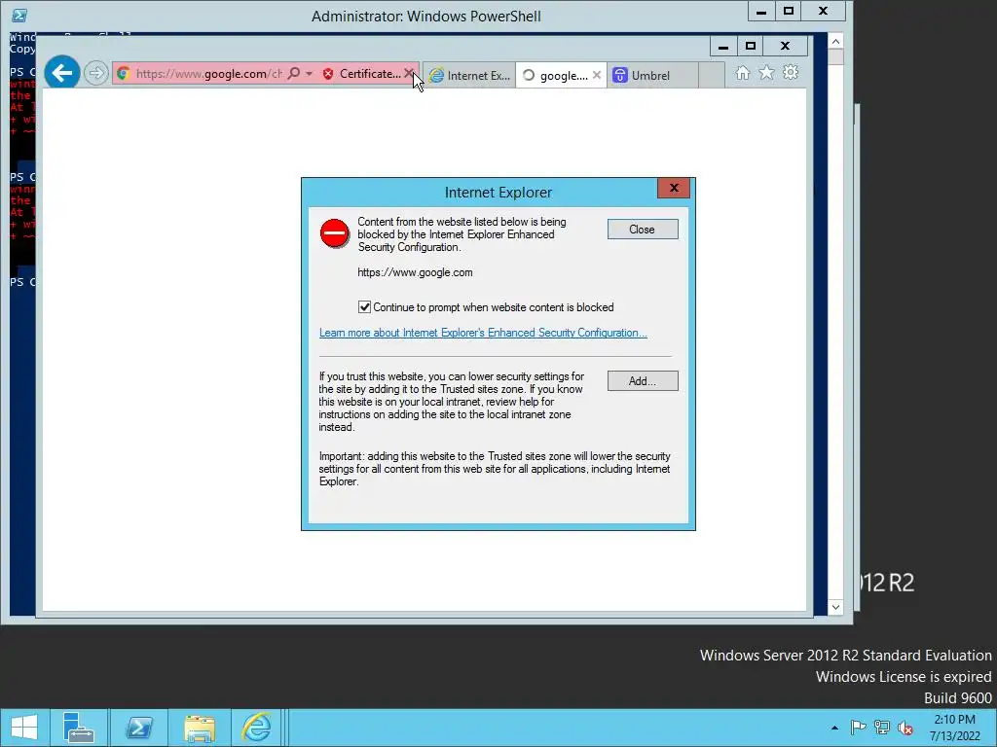This screenshot has width=997, height=747.
Task: Click the network tray icon
Action: pyautogui.click(x=882, y=728)
